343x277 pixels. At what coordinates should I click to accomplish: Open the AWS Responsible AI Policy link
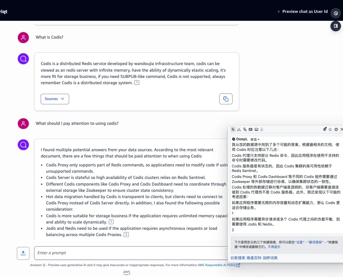pyautogui.click(x=219, y=265)
